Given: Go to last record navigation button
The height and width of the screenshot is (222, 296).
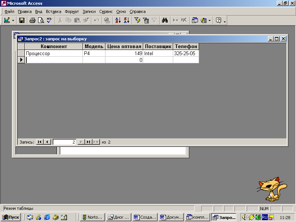Looking at the screenshot, I should [88, 142].
